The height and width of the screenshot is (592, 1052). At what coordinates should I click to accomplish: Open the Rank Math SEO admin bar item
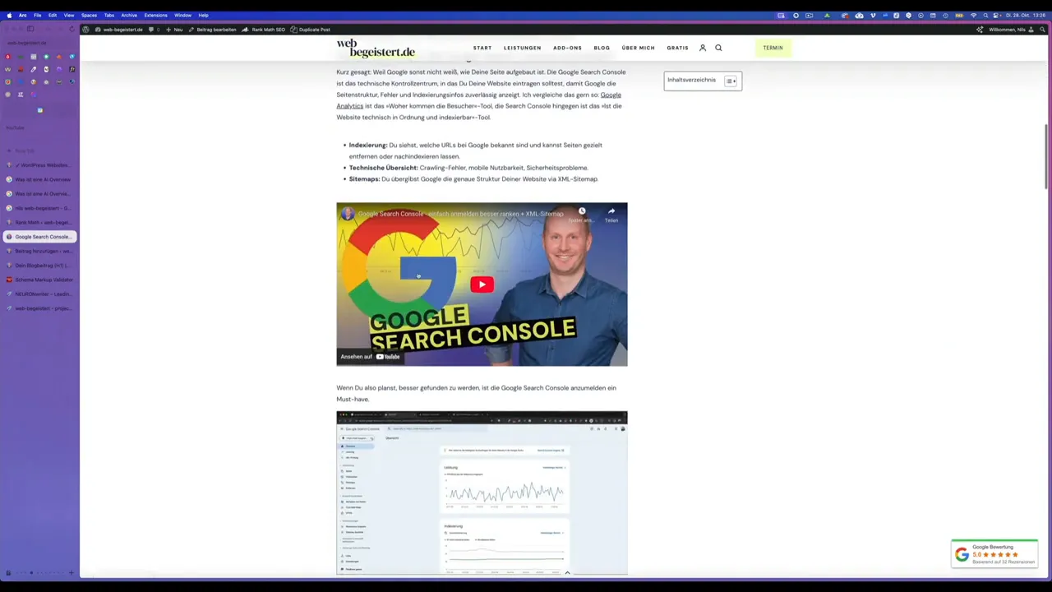(x=268, y=30)
